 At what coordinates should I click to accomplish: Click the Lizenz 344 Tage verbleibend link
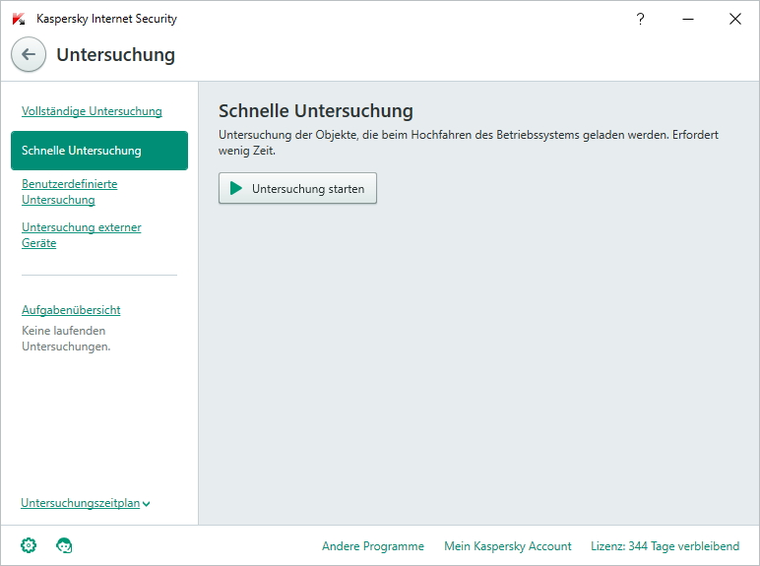point(665,546)
